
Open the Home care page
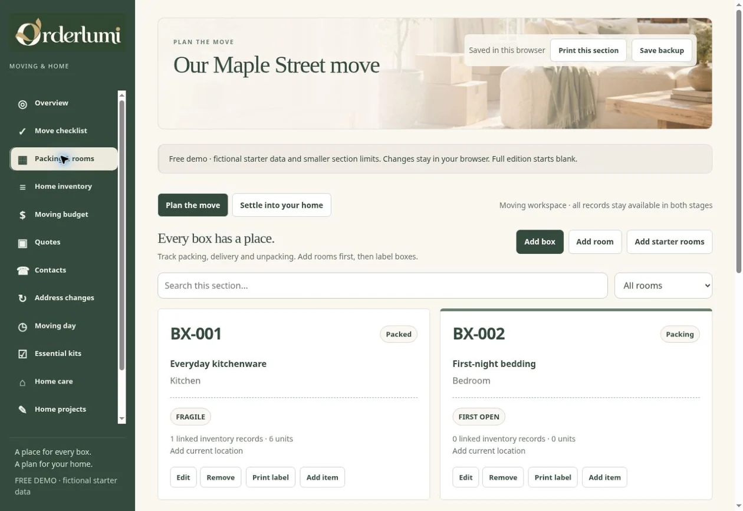[64, 382]
